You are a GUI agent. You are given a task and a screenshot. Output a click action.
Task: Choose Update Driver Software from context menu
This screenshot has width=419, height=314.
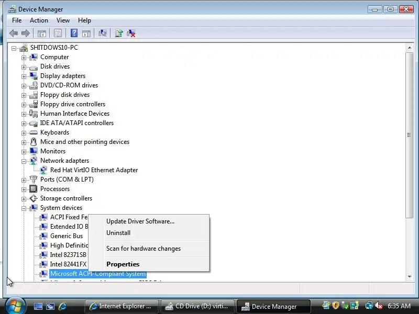pos(149,221)
